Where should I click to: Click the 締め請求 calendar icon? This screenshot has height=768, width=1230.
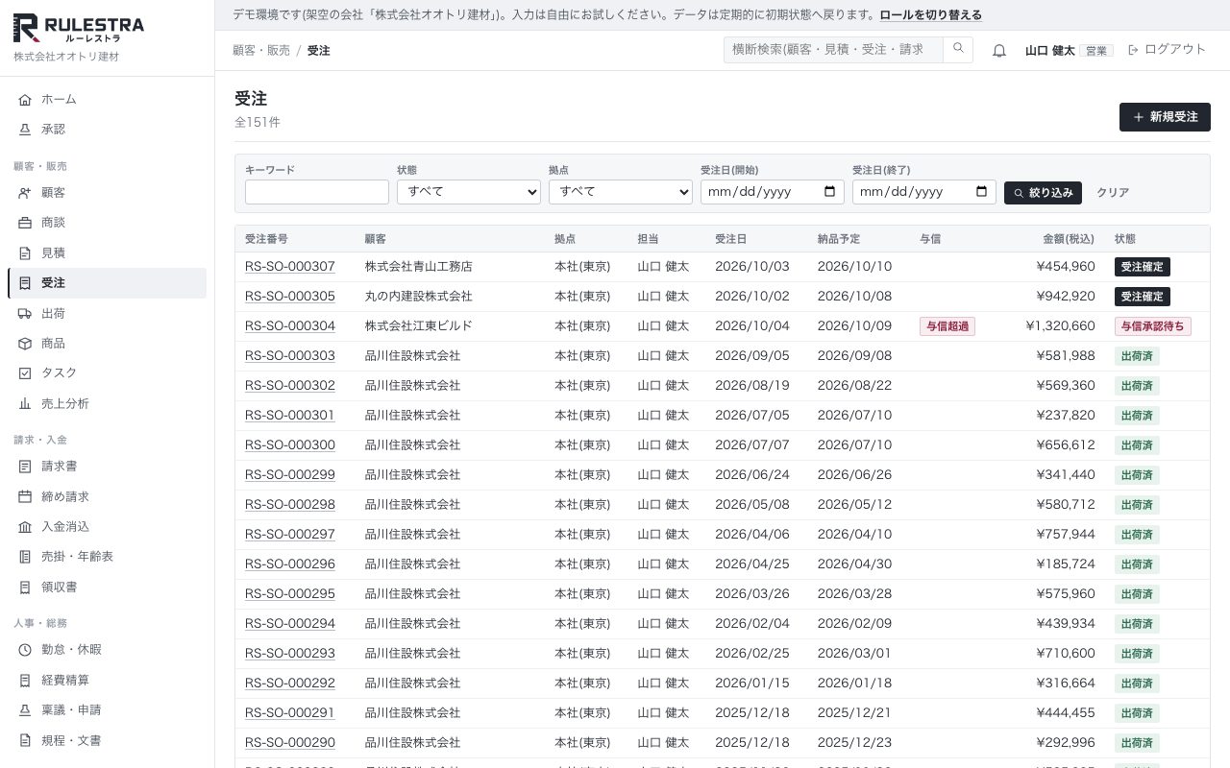point(25,497)
